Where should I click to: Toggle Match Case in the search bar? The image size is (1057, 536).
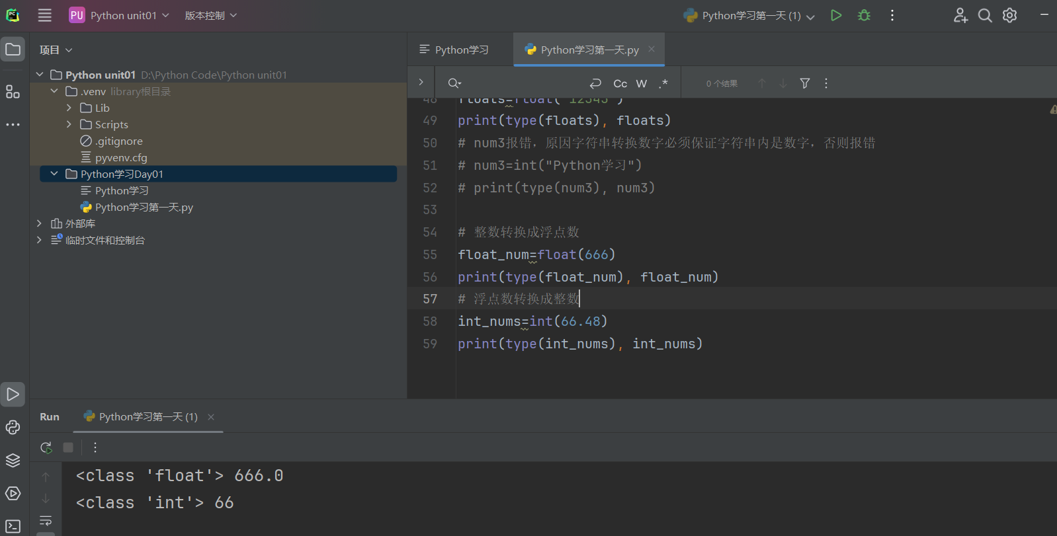pos(620,83)
